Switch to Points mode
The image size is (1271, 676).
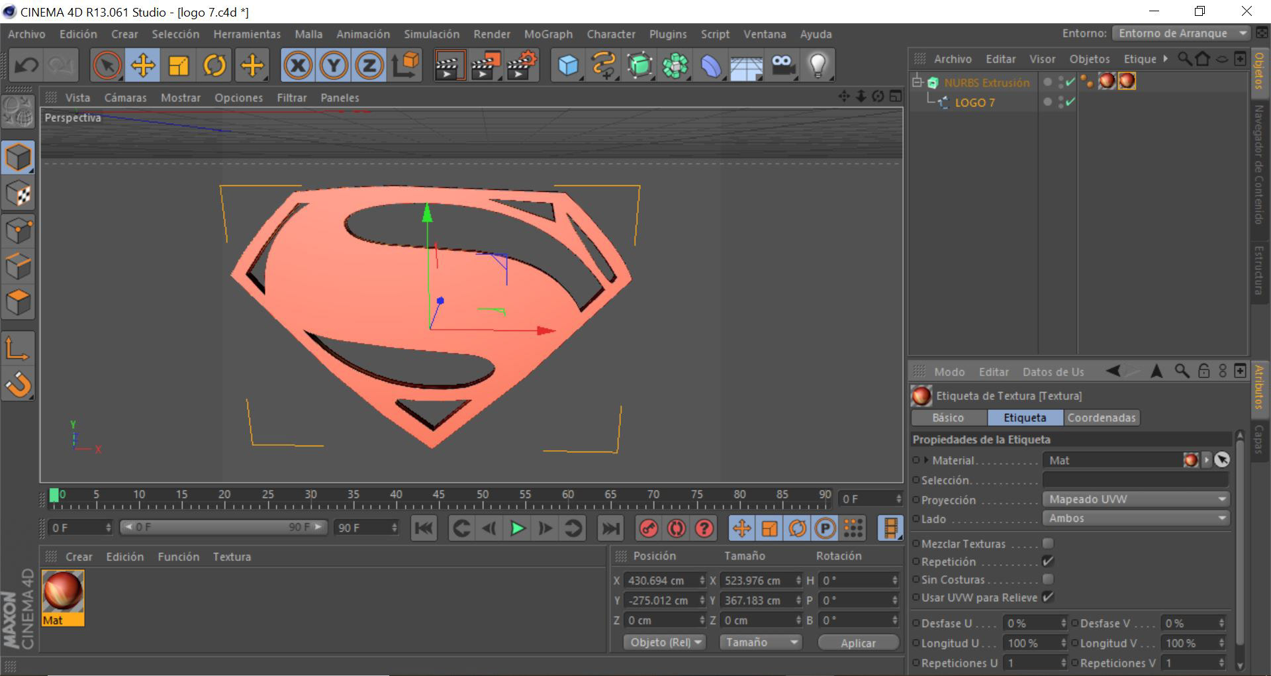18,230
